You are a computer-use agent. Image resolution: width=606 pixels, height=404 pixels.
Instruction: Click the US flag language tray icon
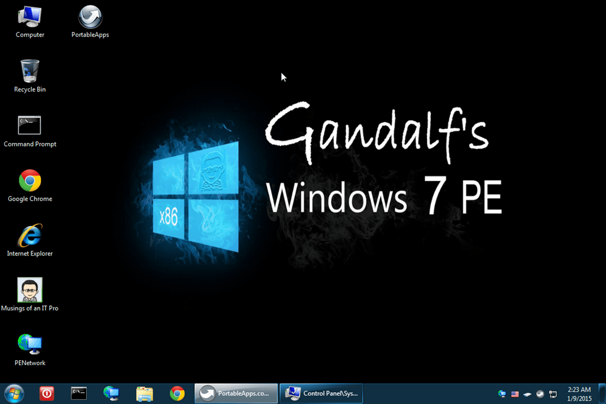point(515,394)
